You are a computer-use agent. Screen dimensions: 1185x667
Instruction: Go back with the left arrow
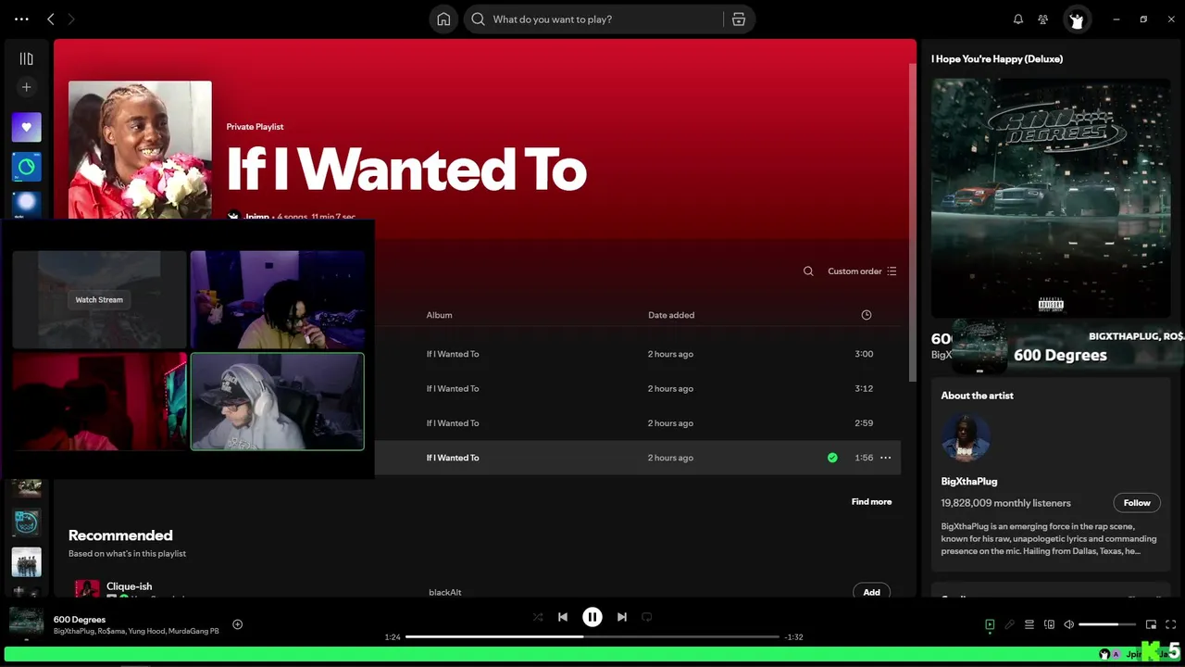pyautogui.click(x=51, y=19)
